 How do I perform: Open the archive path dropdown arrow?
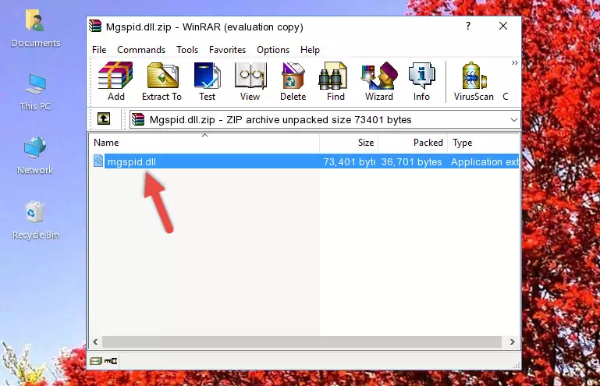[x=514, y=120]
